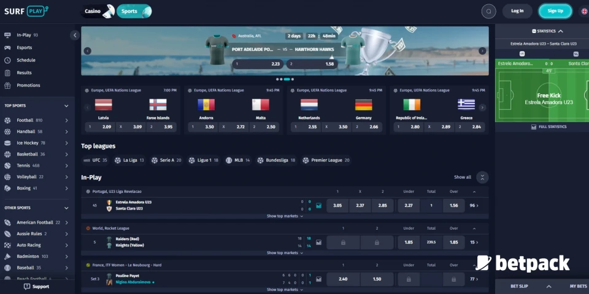Collapse the TOP SPORTS section
Screen dimensions: 589x294
(x=66, y=106)
